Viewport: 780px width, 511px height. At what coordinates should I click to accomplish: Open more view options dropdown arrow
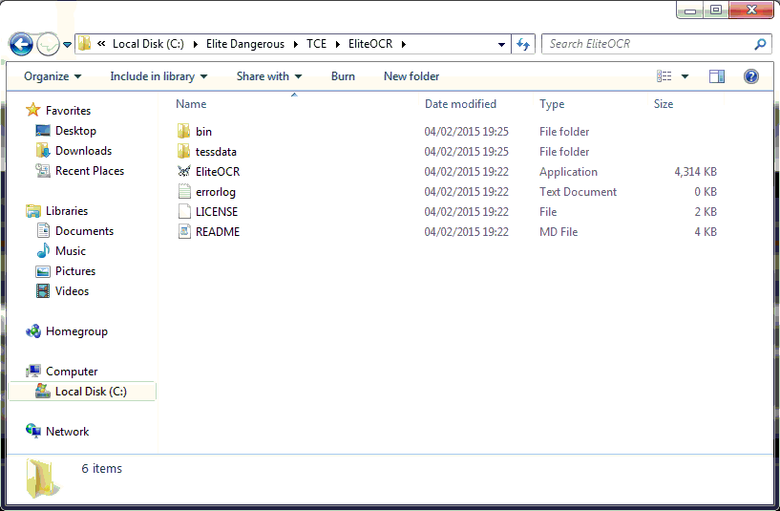[x=685, y=76]
